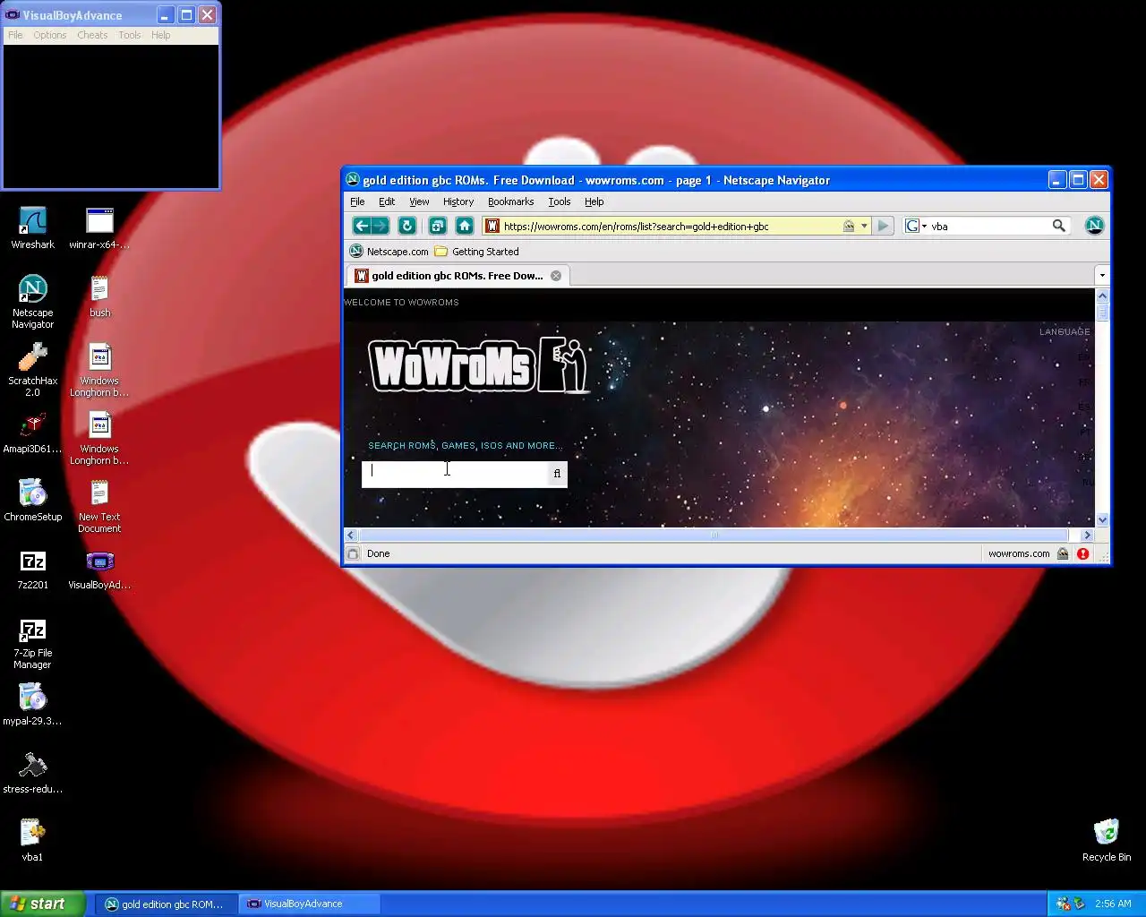The width and height of the screenshot is (1146, 917).
Task: Open Tools menu in VisualBoyAdvance
Action: (x=130, y=35)
